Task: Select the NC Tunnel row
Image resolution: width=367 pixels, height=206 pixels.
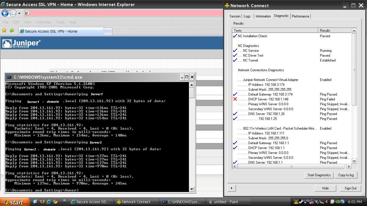Action: (x=292, y=60)
